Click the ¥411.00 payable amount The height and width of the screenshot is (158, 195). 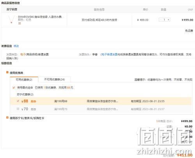click(x=185, y=155)
